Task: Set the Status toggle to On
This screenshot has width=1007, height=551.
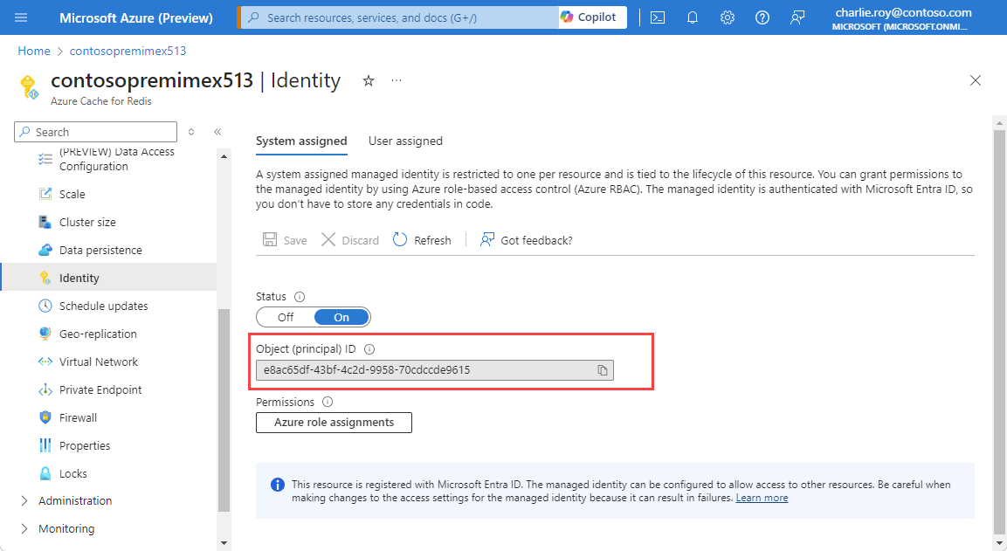Action: pos(341,317)
